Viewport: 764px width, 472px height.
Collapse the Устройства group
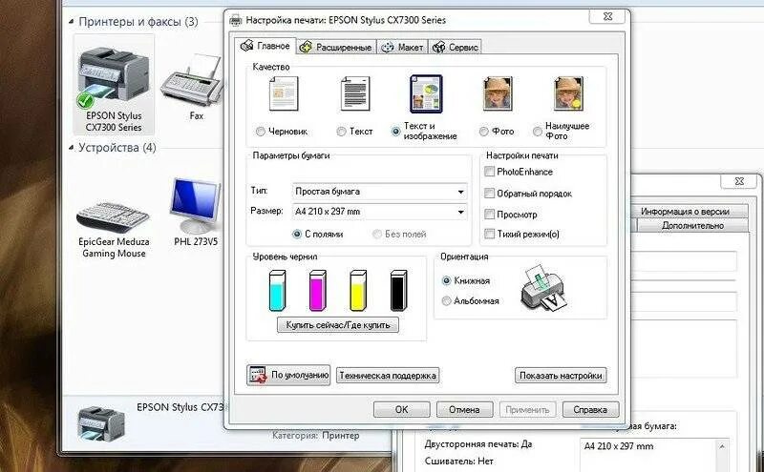pyautogui.click(x=72, y=147)
